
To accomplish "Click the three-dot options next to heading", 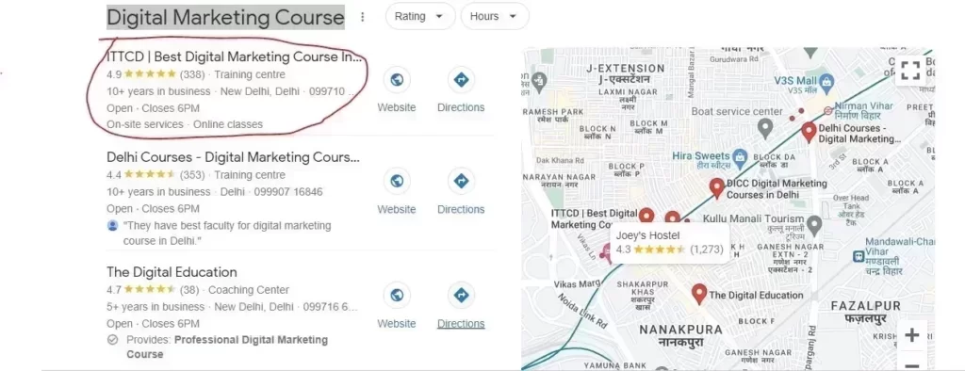I will click(363, 17).
